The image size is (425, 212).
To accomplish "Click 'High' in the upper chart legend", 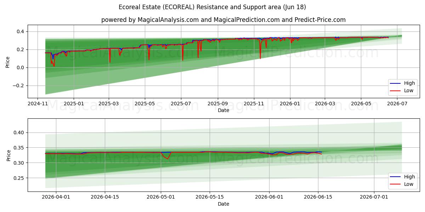I will coord(409,83).
